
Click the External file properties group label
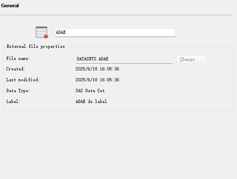(x=35, y=46)
